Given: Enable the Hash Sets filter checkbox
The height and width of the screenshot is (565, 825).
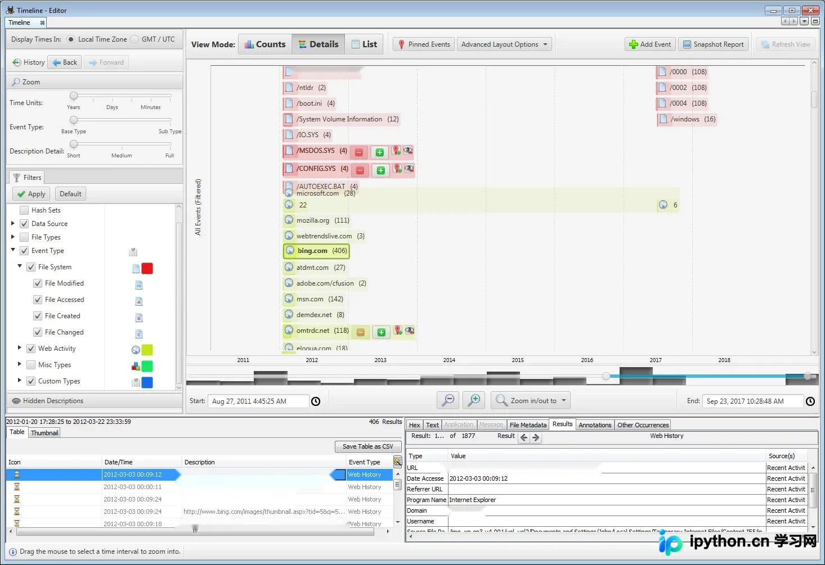Looking at the screenshot, I should [x=24, y=210].
